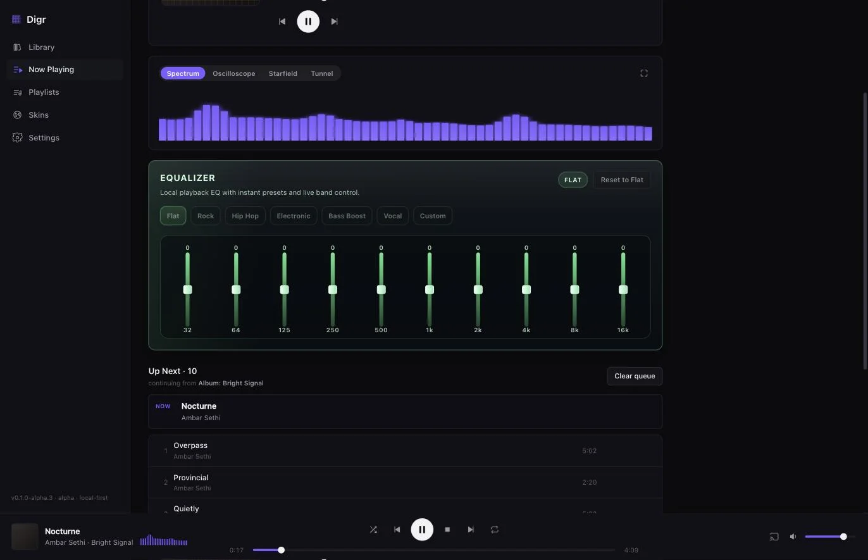Toggle shuffle in the bottom bar
868x560 pixels.
(x=373, y=530)
